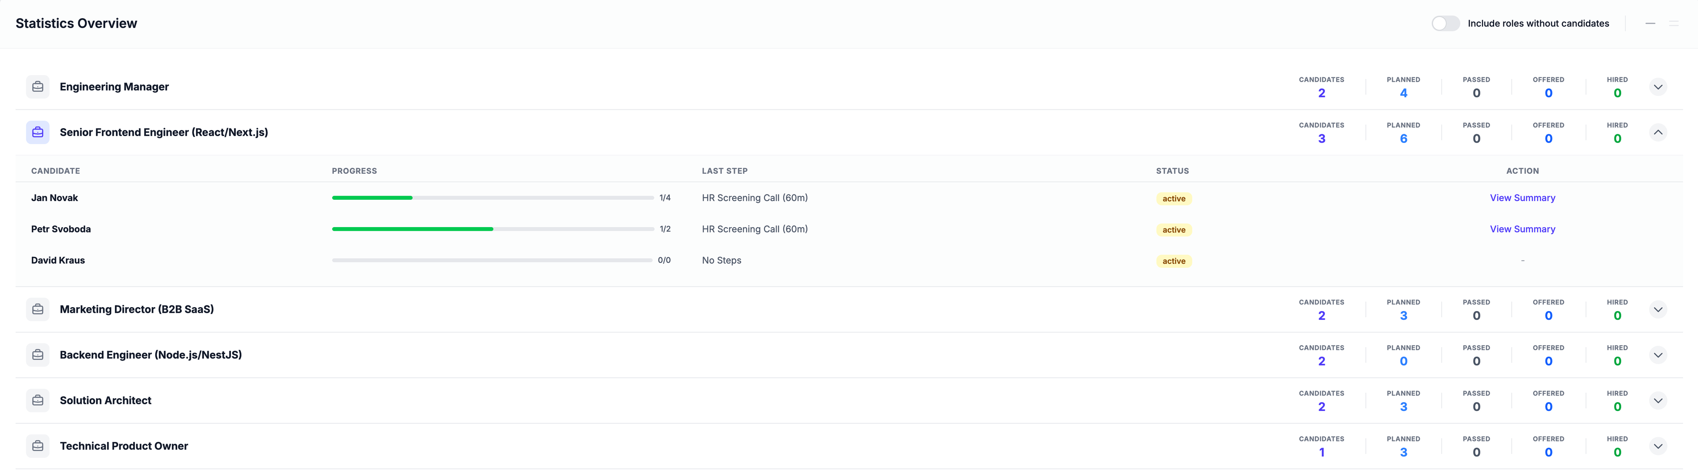Expand the Backend Engineer row chevron

(x=1658, y=355)
